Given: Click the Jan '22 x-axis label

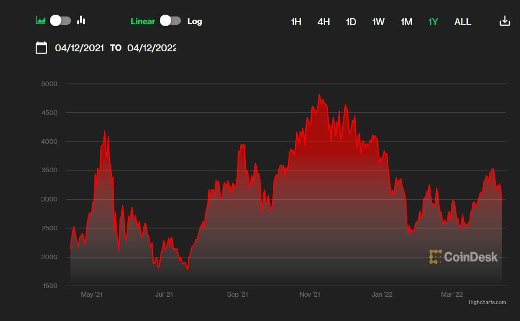Looking at the screenshot, I should [382, 294].
